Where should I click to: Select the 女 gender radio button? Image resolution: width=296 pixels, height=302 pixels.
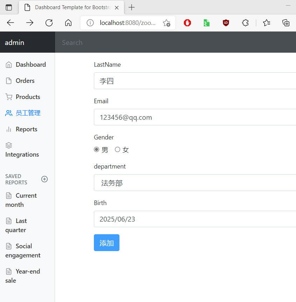pyautogui.click(x=118, y=150)
